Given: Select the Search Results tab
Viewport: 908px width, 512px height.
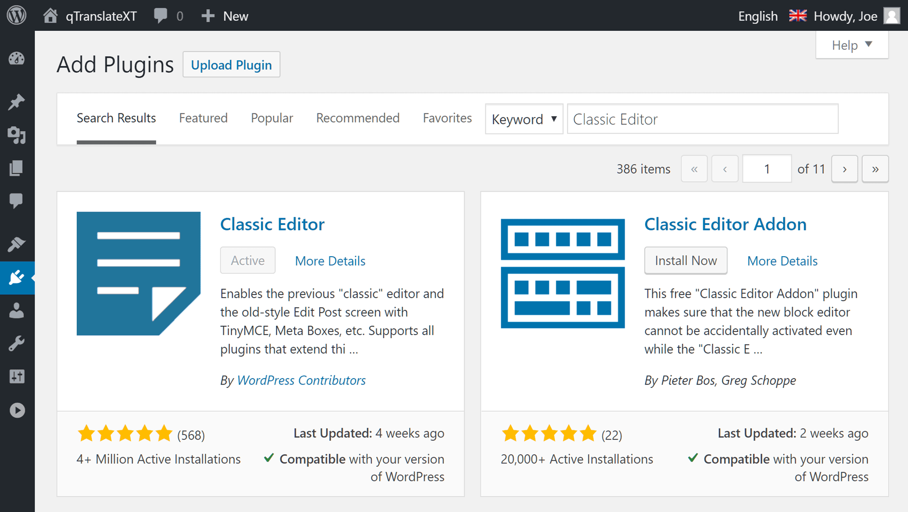Looking at the screenshot, I should pos(116,118).
